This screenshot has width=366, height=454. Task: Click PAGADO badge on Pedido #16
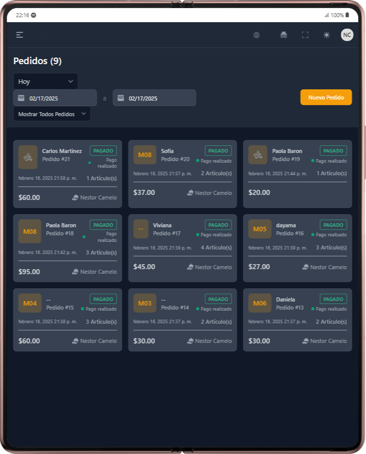333,225
